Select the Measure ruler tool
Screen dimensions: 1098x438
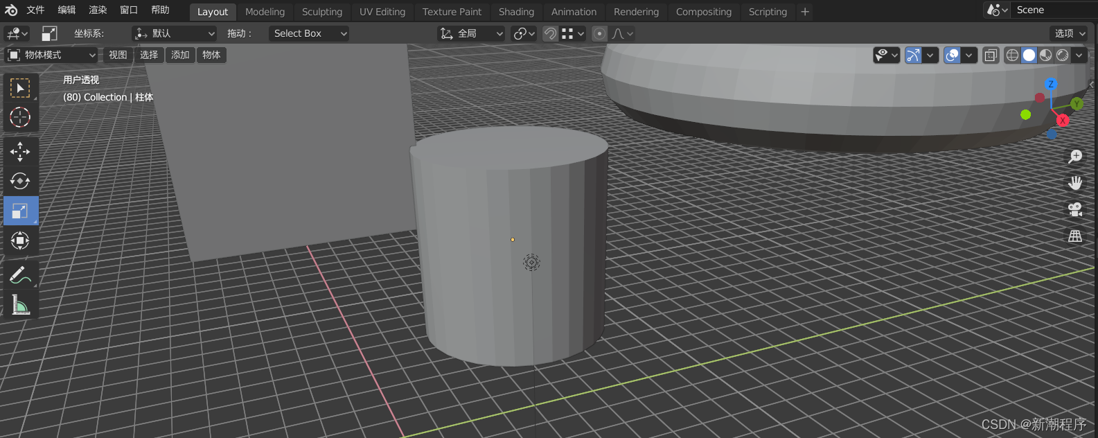20,304
